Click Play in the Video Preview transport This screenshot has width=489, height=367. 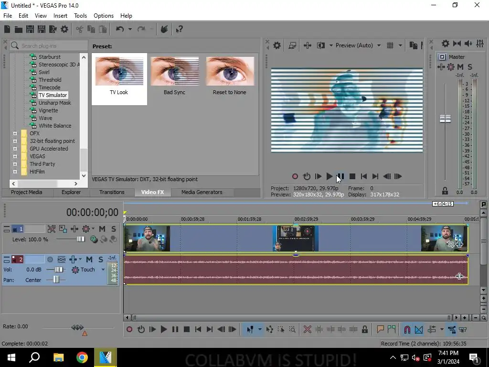330,176
